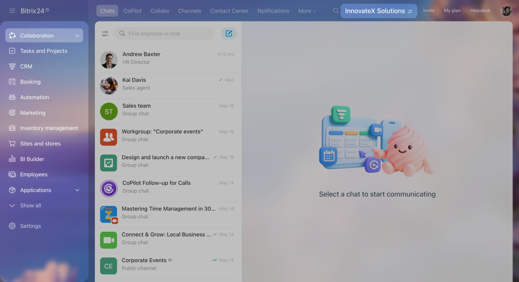Click the Settings gear icon
This screenshot has height=282, width=519.
[12, 226]
